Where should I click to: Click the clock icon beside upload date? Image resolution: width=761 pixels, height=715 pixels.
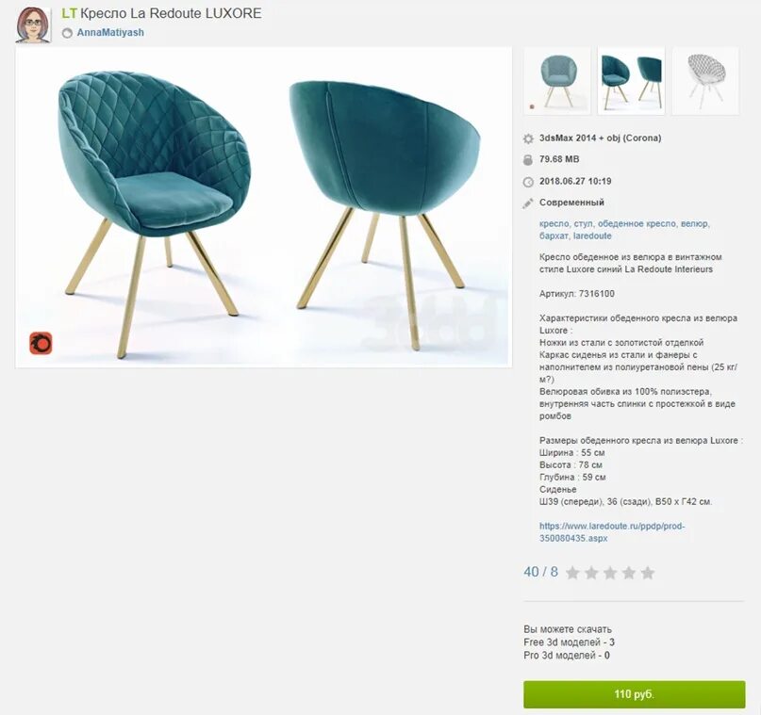pos(528,182)
